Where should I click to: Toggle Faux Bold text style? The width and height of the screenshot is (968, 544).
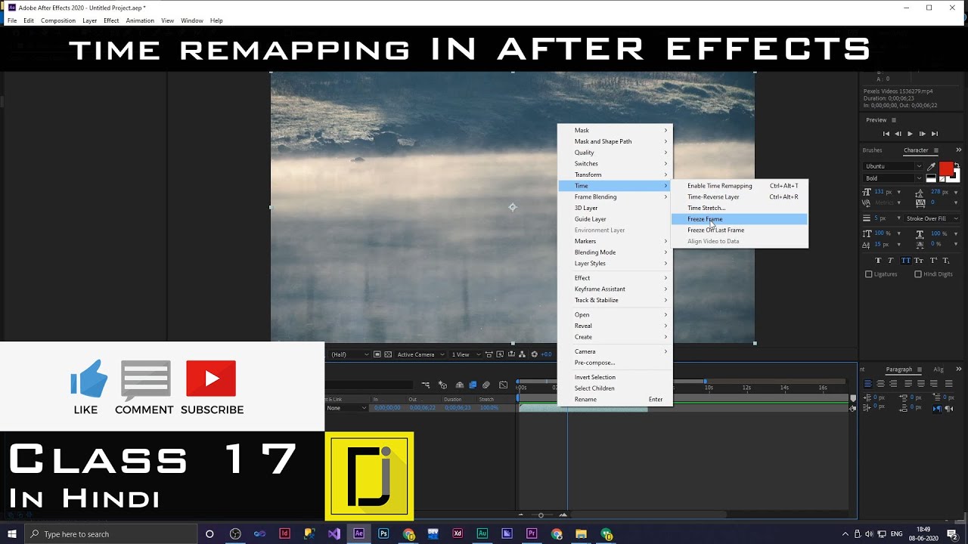pos(878,261)
